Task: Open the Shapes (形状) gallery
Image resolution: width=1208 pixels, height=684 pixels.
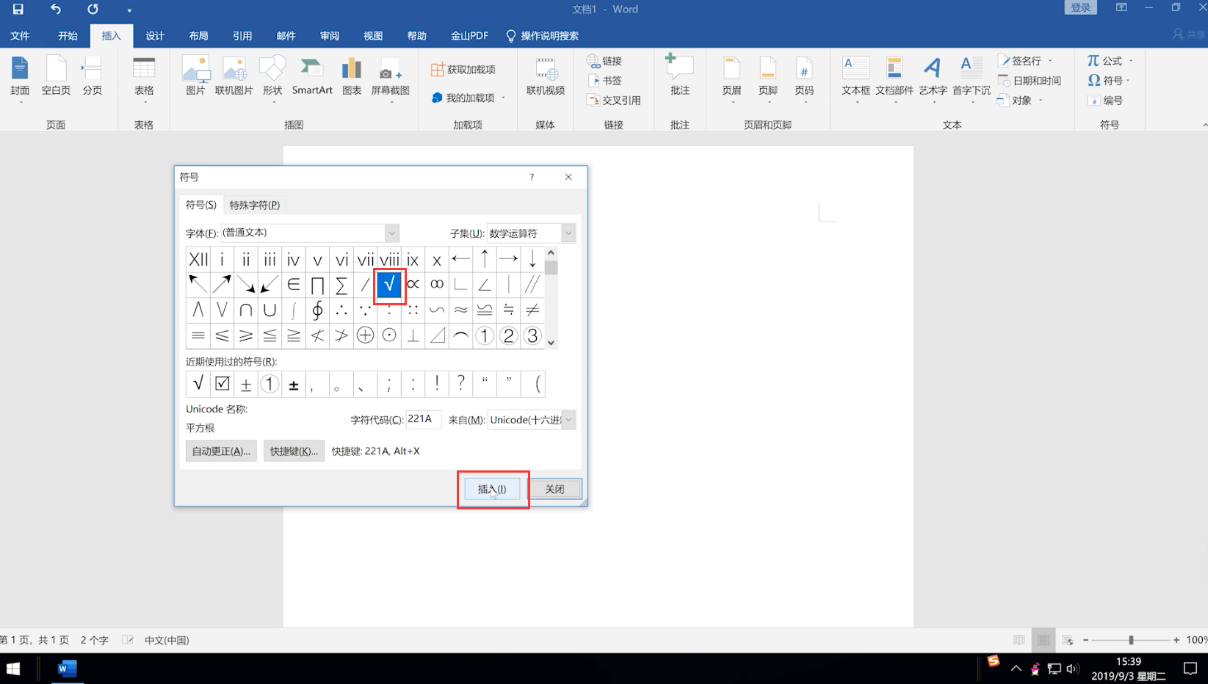Action: pyautogui.click(x=272, y=79)
